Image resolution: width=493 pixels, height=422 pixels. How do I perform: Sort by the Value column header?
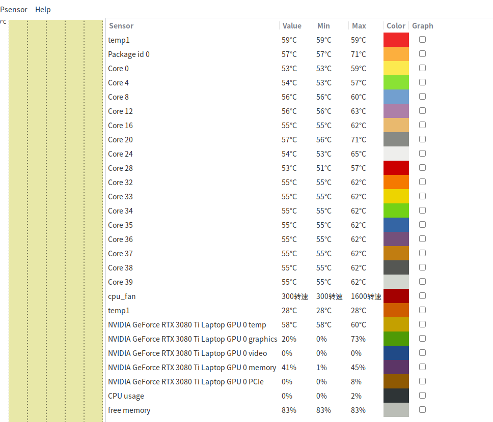click(292, 26)
